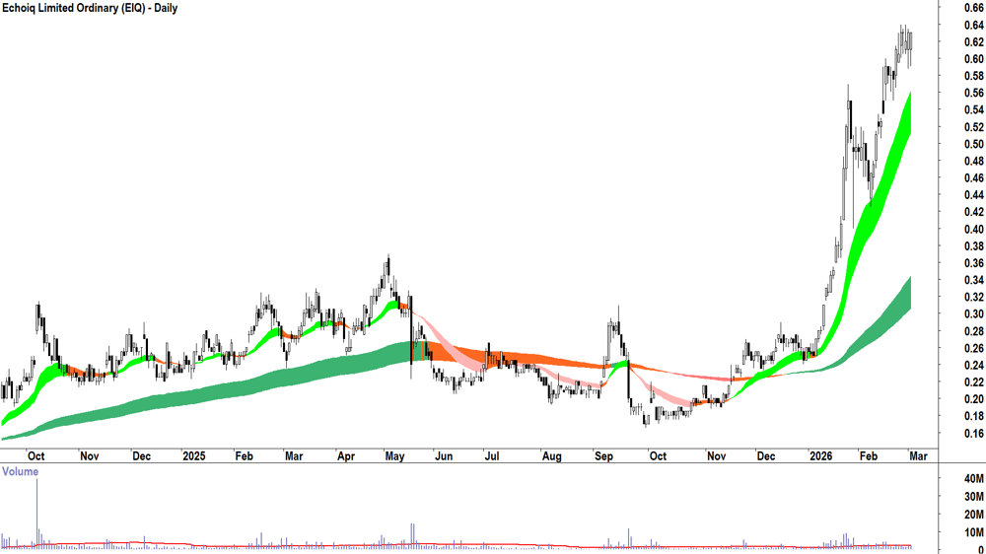This screenshot has width=986, height=554.
Task: Click the 2026 year marker on the date axis
Action: [821, 455]
